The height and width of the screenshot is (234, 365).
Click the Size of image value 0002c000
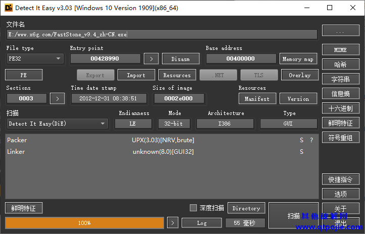[x=179, y=98]
